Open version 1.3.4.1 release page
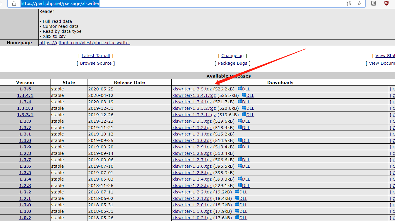Screen dimensions: 395x223 25,95
